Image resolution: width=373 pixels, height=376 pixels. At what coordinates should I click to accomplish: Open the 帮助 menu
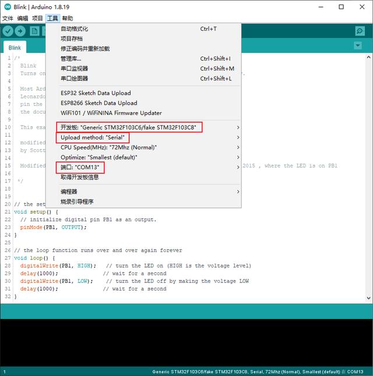68,19
